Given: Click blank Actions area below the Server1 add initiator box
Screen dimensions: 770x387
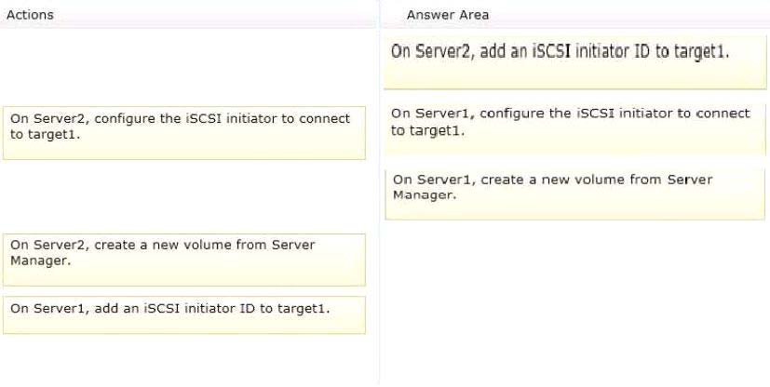Looking at the screenshot, I should point(184,359).
